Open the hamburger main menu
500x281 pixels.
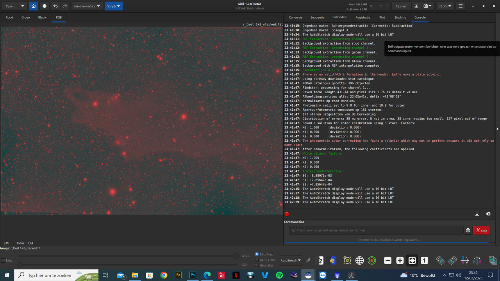click(x=461, y=6)
